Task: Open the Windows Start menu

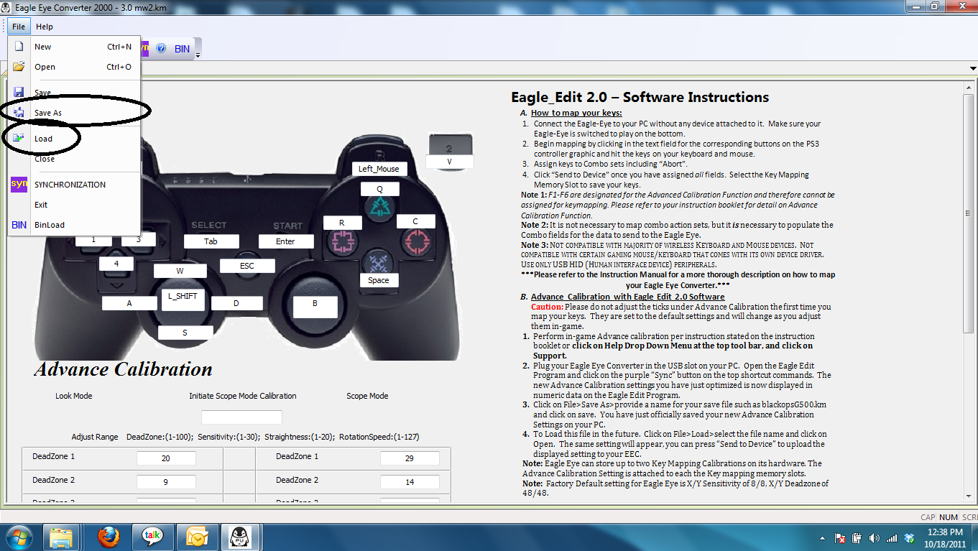Action: (19, 537)
